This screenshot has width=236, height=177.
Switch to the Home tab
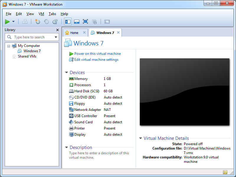point(74,33)
